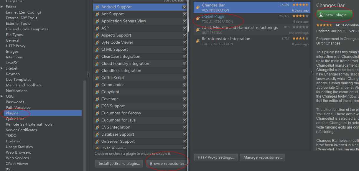Click the Android Support plugin icon
The image size is (359, 171).
pyautogui.click(x=97, y=7)
